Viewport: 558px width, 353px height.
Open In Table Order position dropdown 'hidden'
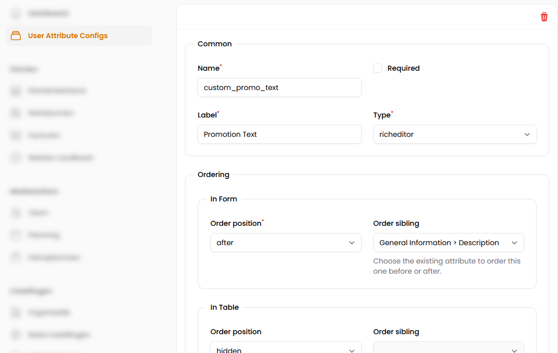tap(286, 348)
